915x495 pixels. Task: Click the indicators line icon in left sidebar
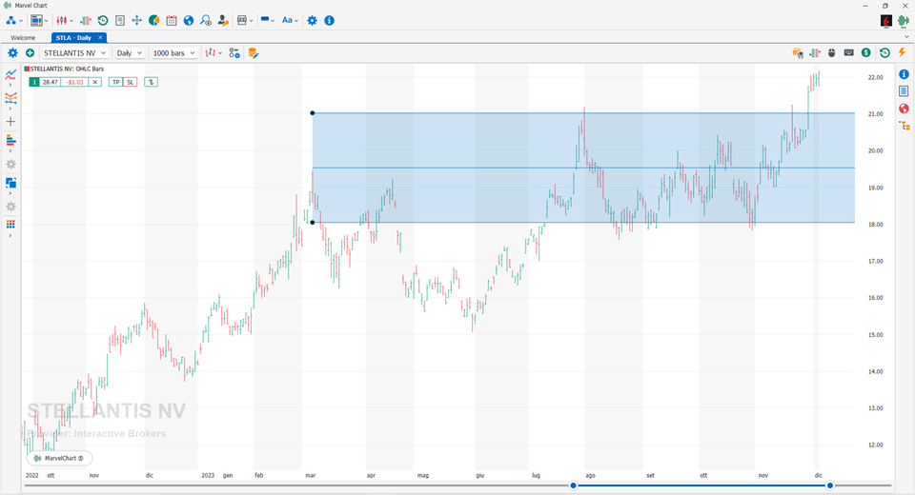pyautogui.click(x=10, y=74)
